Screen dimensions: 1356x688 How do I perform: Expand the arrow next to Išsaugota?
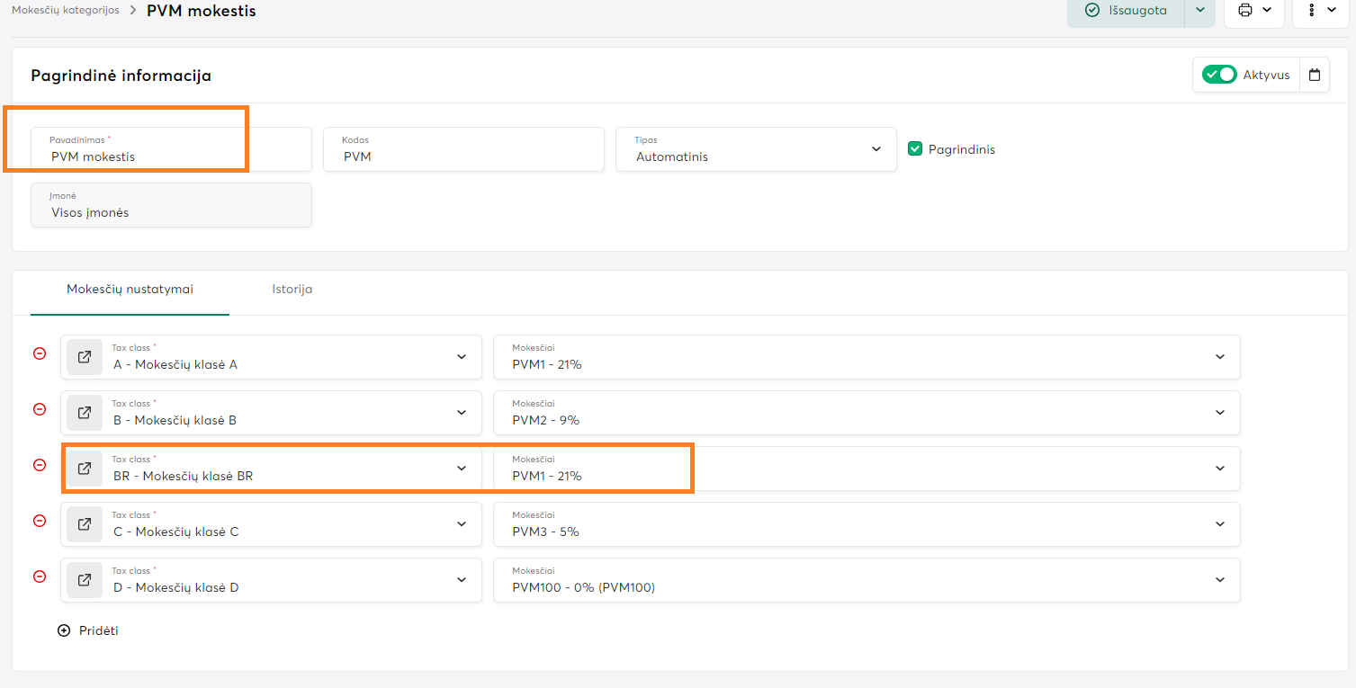pos(1199,11)
